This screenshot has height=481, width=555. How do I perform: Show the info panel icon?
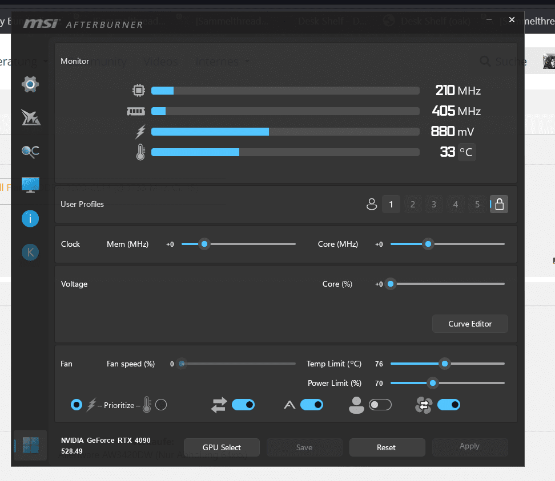coord(30,219)
